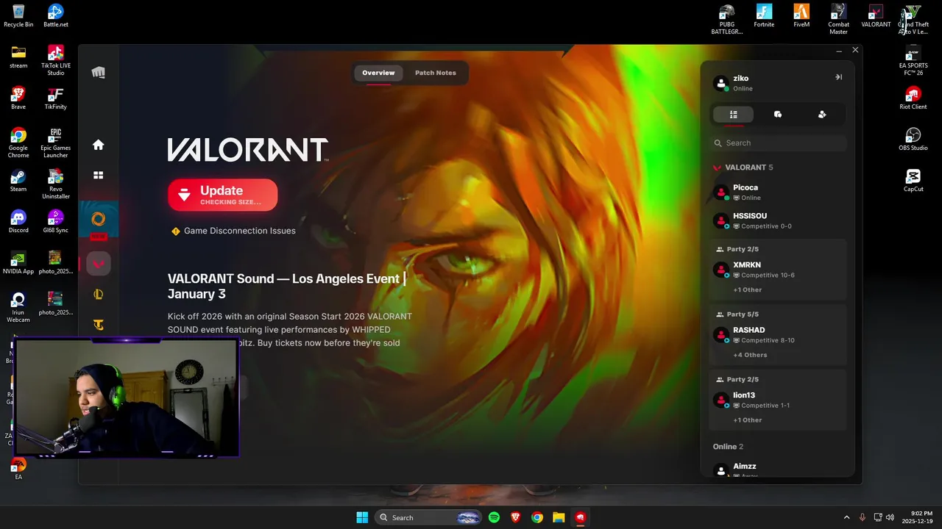Open the Fortnite desktop shortcut
Image resolution: width=942 pixels, height=529 pixels.
764,15
